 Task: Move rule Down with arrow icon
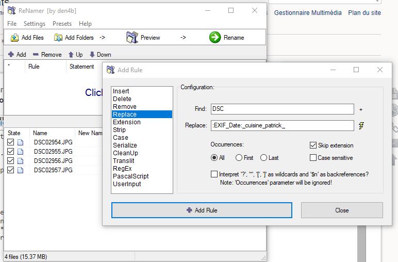(x=92, y=54)
